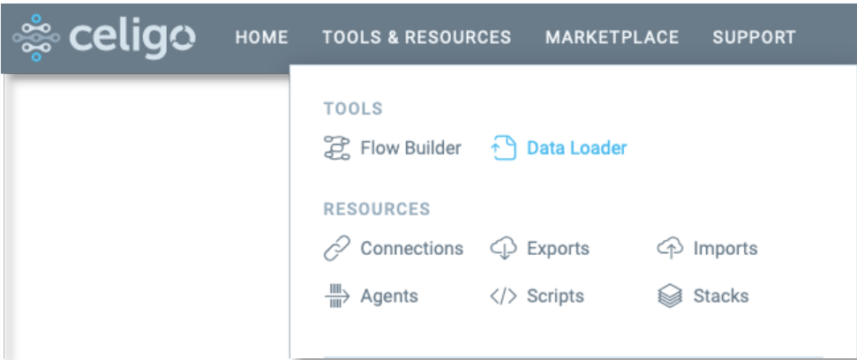Select the Flow Builder text link
857x360 pixels.
[x=410, y=148]
